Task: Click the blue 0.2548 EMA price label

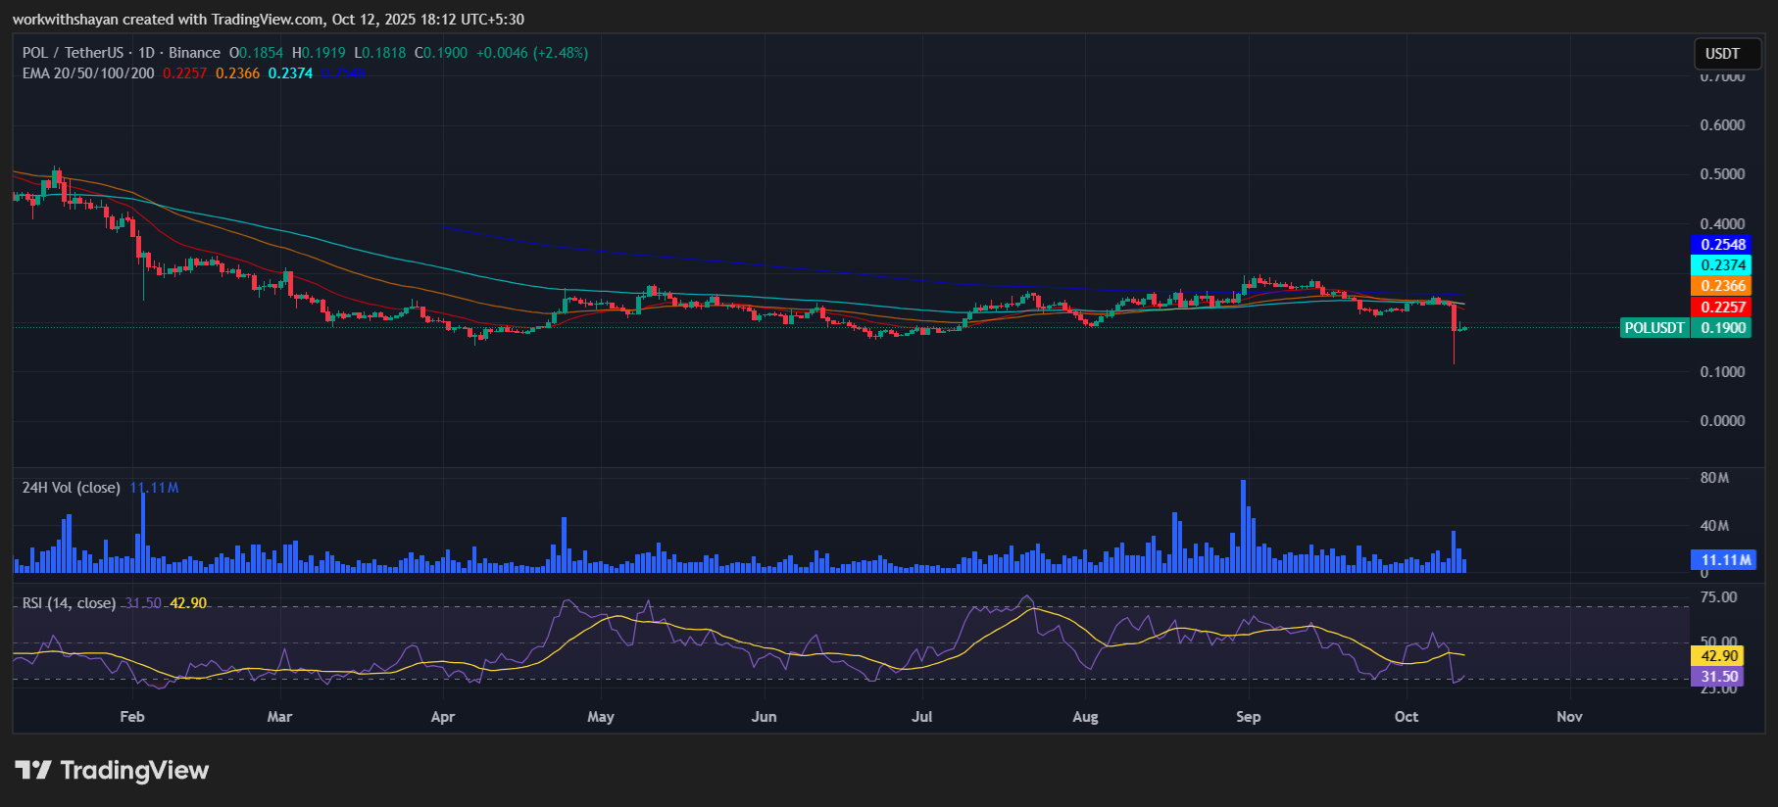Action: click(1722, 245)
